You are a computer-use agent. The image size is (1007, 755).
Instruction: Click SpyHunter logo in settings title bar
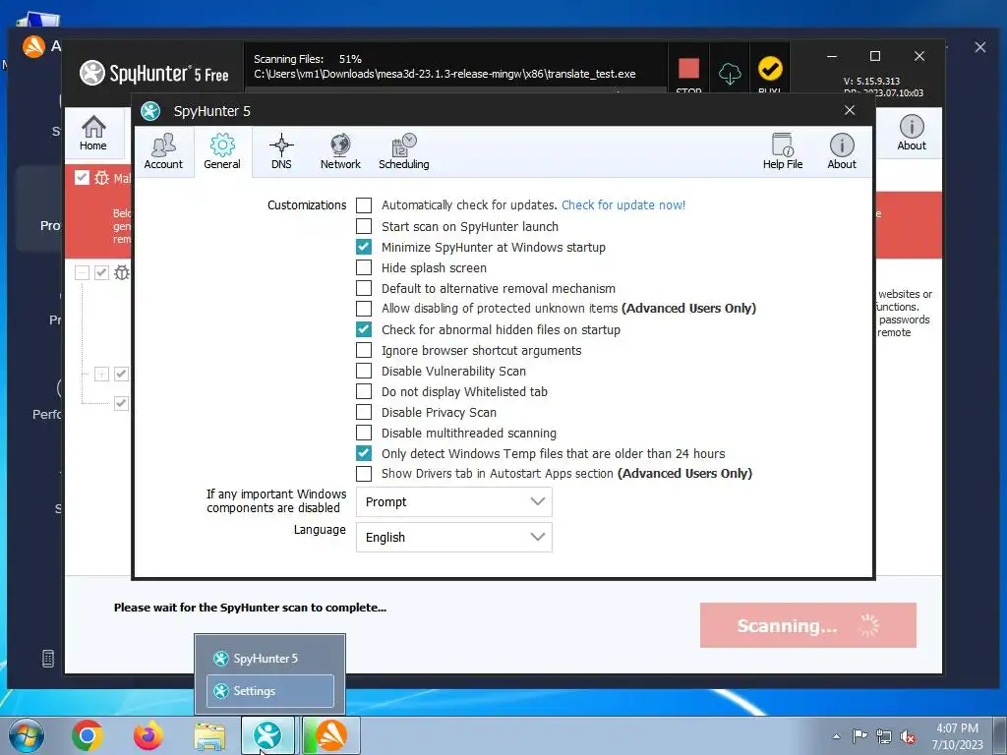(x=150, y=111)
